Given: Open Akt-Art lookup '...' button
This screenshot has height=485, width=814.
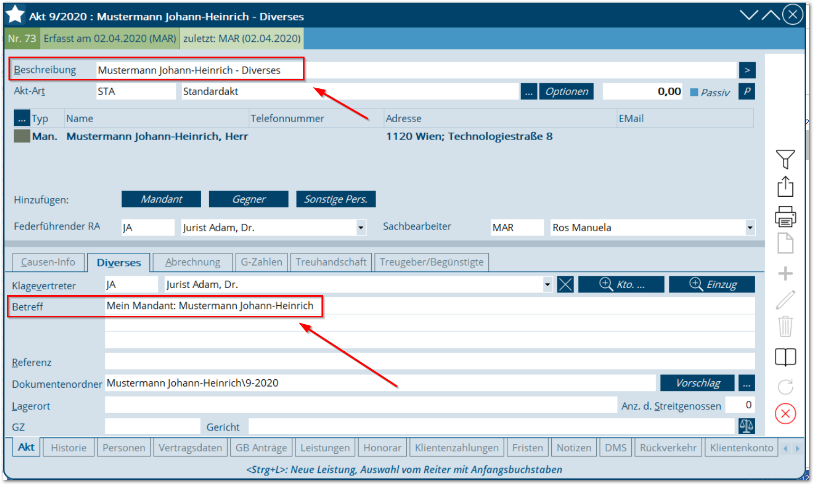Looking at the screenshot, I should pyautogui.click(x=529, y=91).
